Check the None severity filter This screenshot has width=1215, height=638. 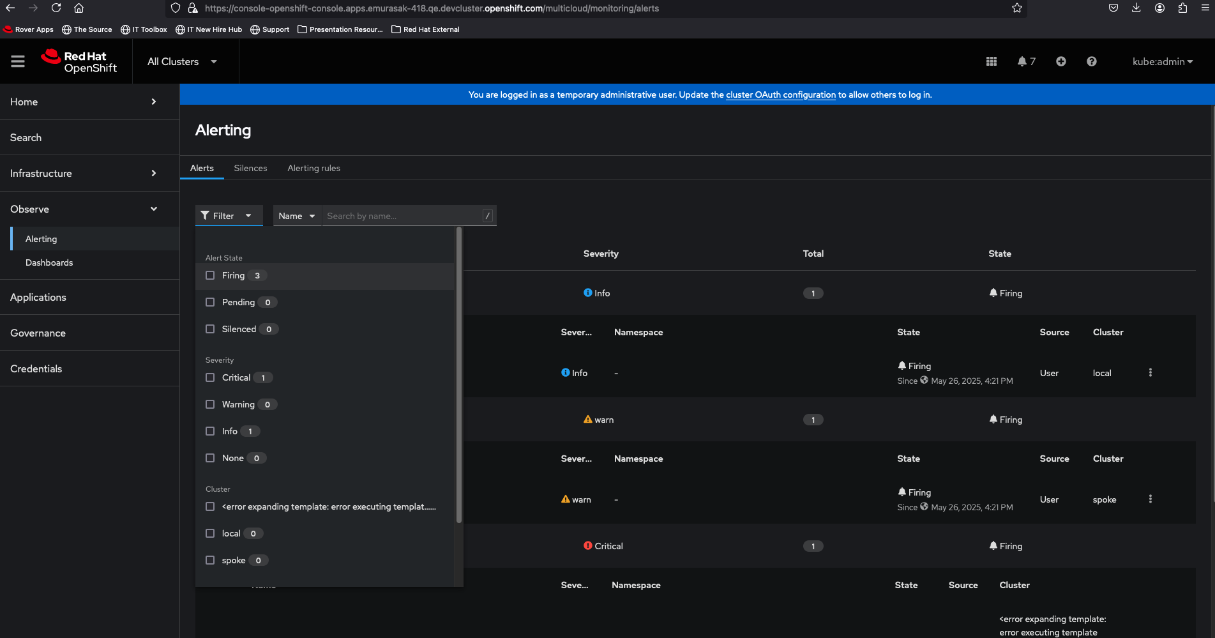pyautogui.click(x=210, y=458)
